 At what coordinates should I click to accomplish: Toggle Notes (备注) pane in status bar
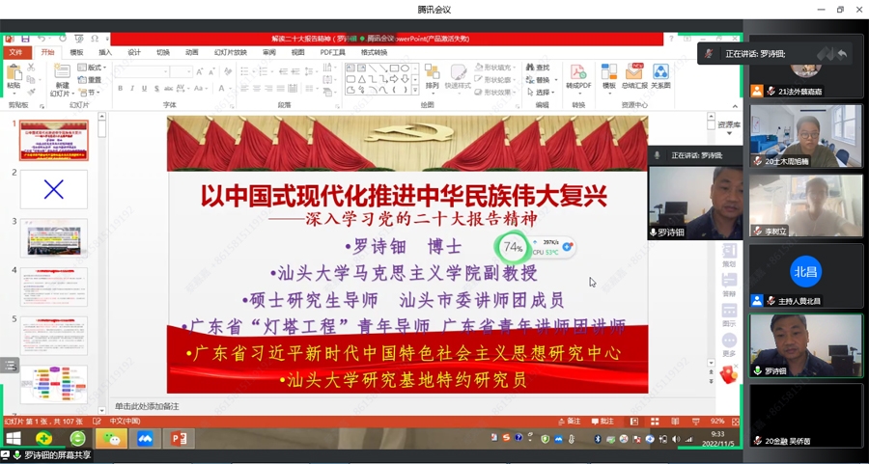click(x=571, y=422)
